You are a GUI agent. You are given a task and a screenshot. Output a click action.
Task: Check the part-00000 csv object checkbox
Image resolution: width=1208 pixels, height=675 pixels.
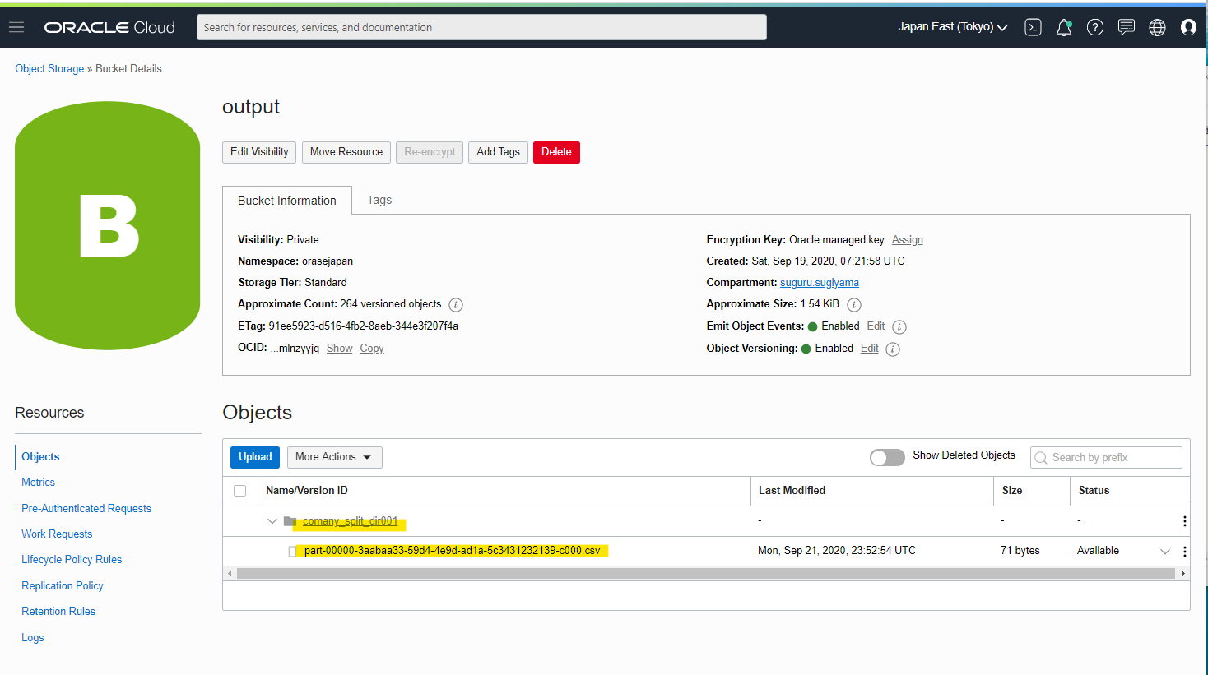293,552
